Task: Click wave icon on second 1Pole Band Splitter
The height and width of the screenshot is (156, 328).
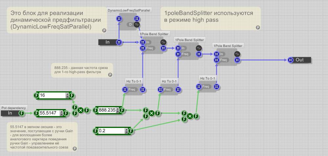Action: click(x=199, y=48)
